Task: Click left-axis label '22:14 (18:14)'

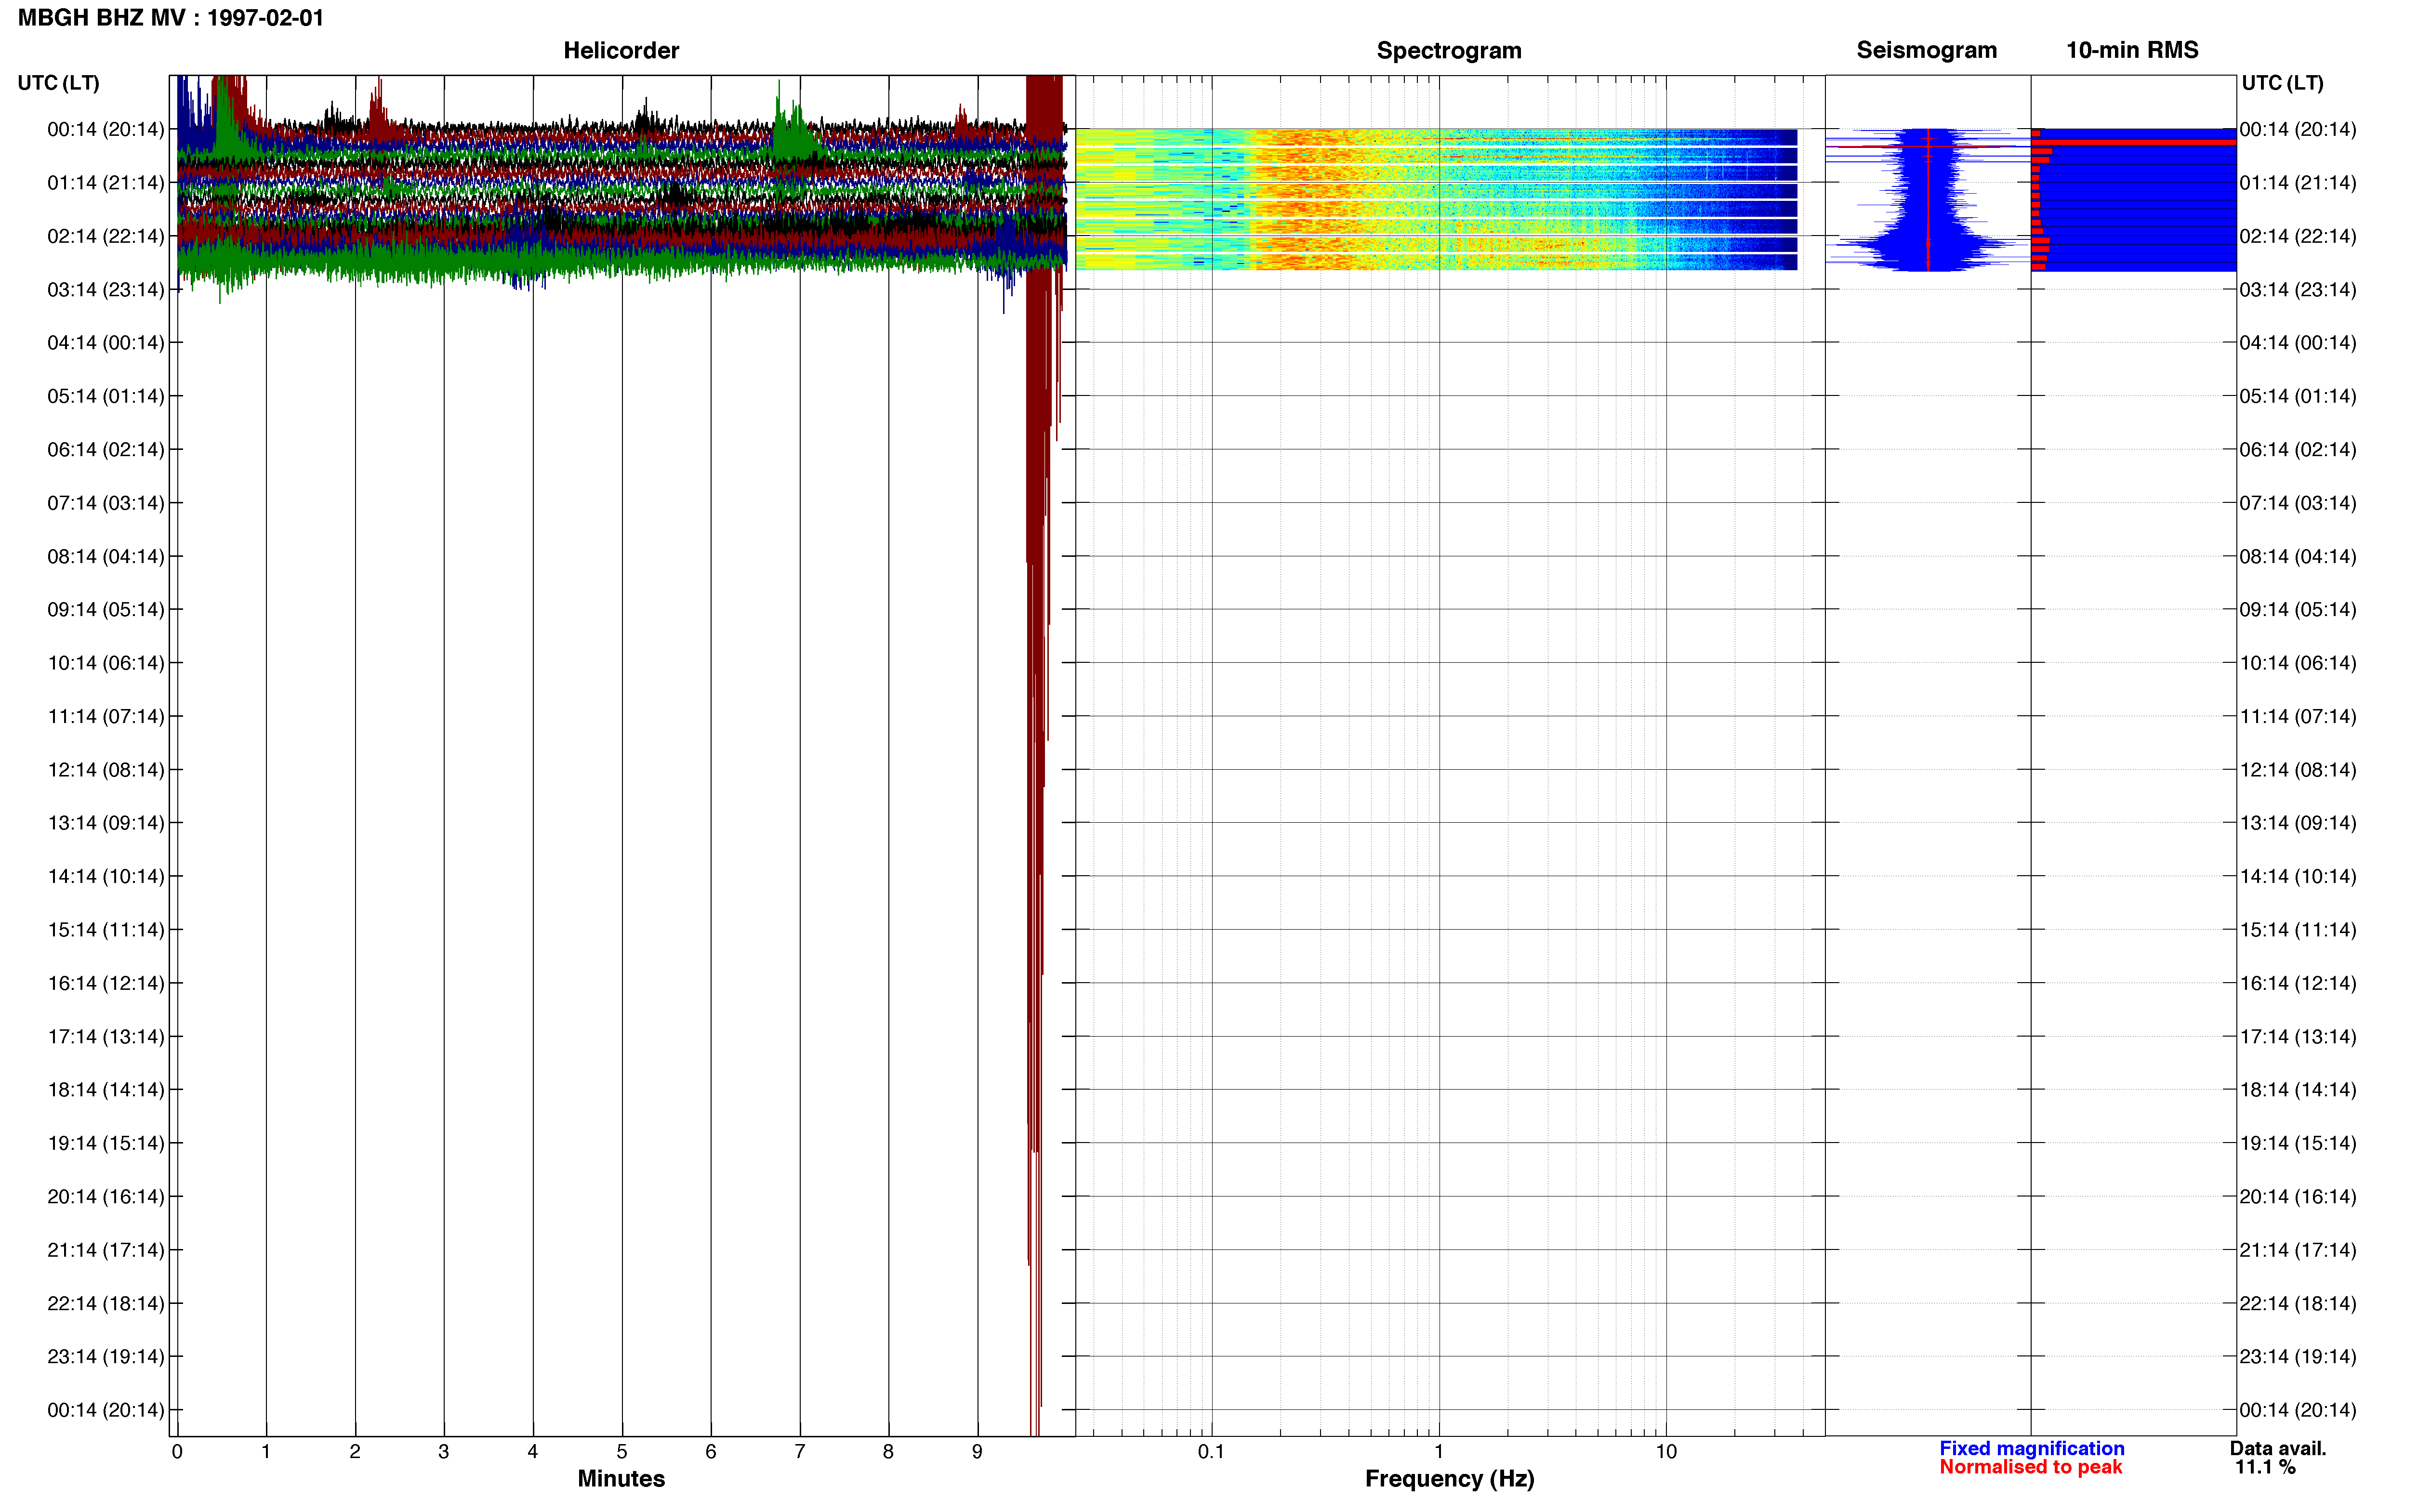Action: (x=106, y=1303)
